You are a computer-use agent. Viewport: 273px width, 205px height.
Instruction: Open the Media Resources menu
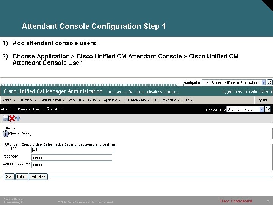point(52,100)
